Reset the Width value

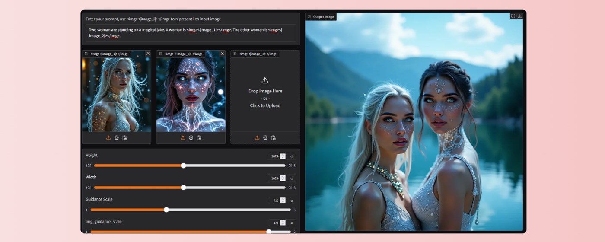click(x=292, y=178)
